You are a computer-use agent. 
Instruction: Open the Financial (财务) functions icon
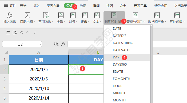click(x=73, y=15)
